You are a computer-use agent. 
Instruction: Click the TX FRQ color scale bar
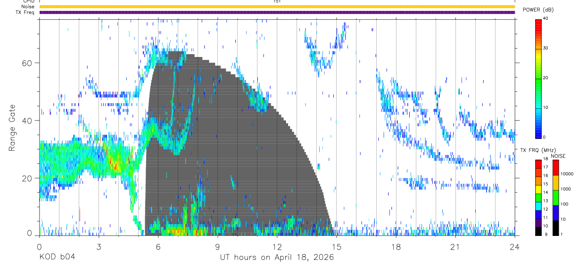click(538, 198)
